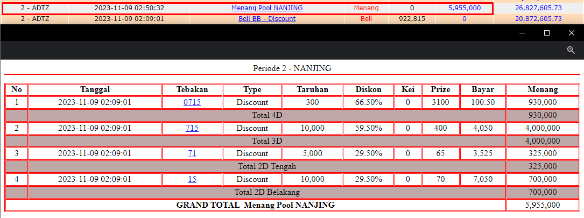
Task: Click the prize value 3100
Action: click(441, 102)
